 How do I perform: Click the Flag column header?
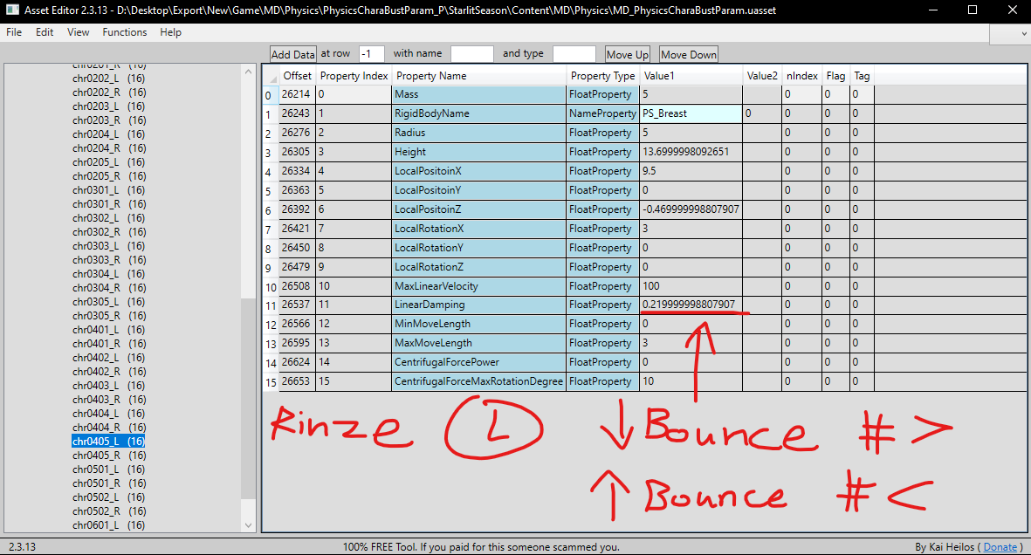coord(835,76)
